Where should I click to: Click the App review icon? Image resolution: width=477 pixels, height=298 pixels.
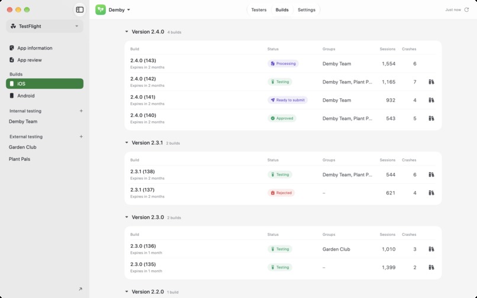tap(12, 60)
